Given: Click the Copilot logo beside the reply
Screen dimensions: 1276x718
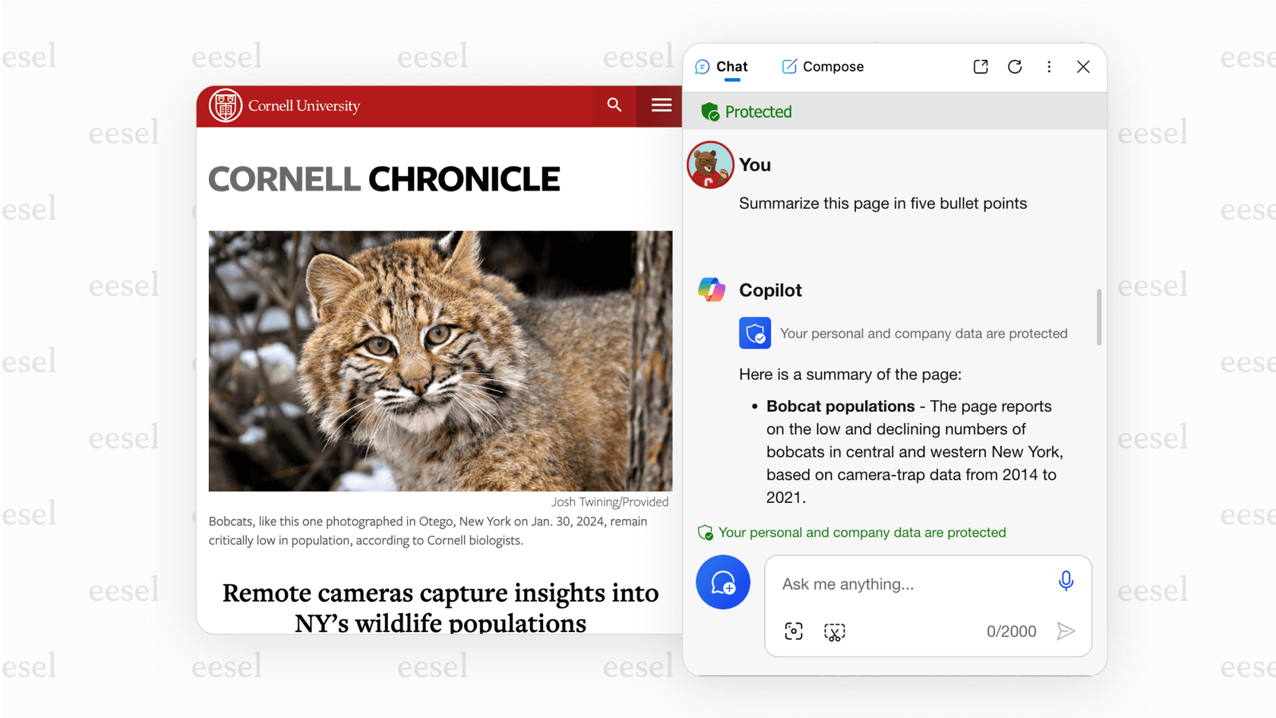Looking at the screenshot, I should (x=712, y=289).
